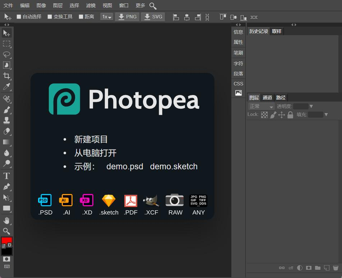Select the Clone Stamp tool
This screenshot has height=278, width=342.
[6, 120]
